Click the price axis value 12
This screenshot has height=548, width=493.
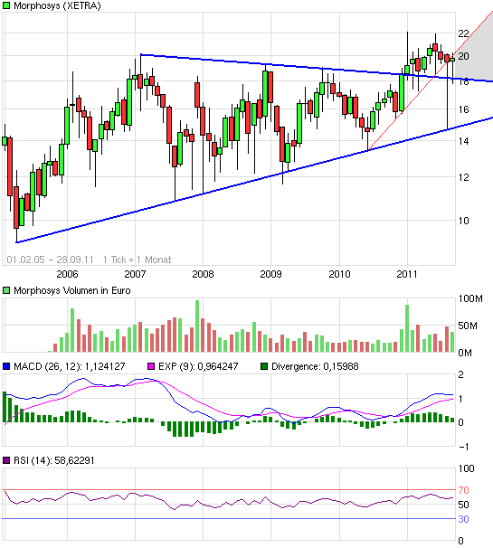(464, 177)
